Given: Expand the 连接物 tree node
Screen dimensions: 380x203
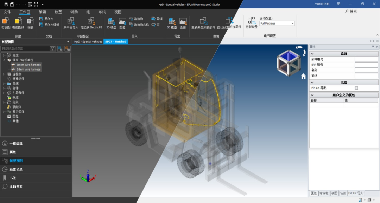Looking at the screenshot, I should coord(4,74).
